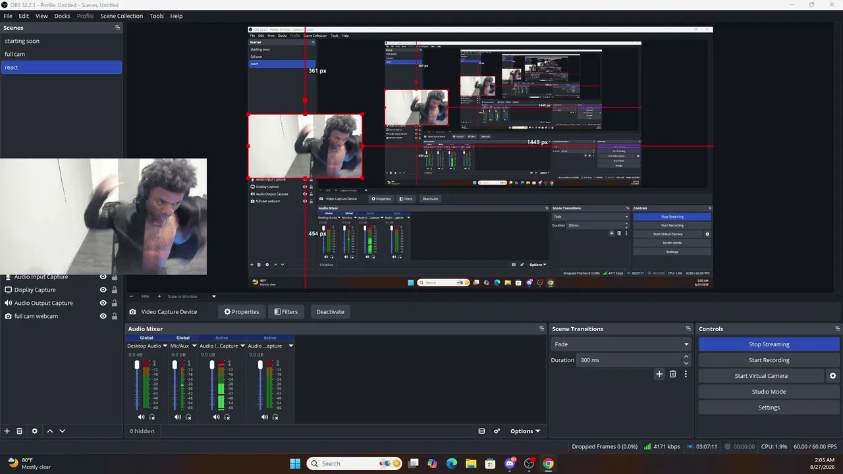843x474 pixels.
Task: Hide the Audio Output Capture source
Action: click(103, 303)
